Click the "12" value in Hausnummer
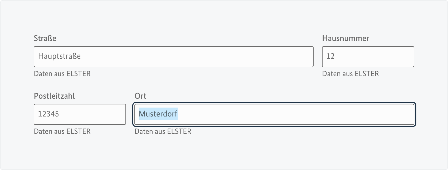Image resolution: width=448 pixels, height=170 pixels. click(330, 56)
